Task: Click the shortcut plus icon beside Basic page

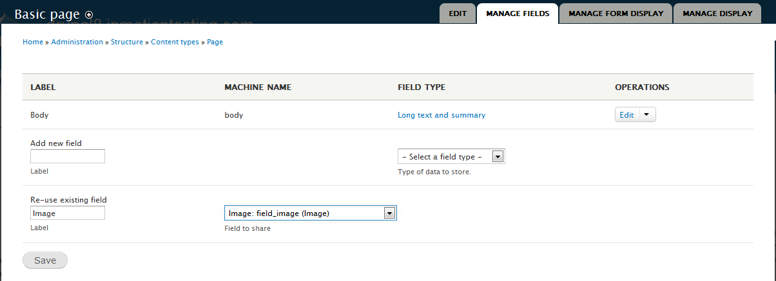Action: tap(89, 14)
